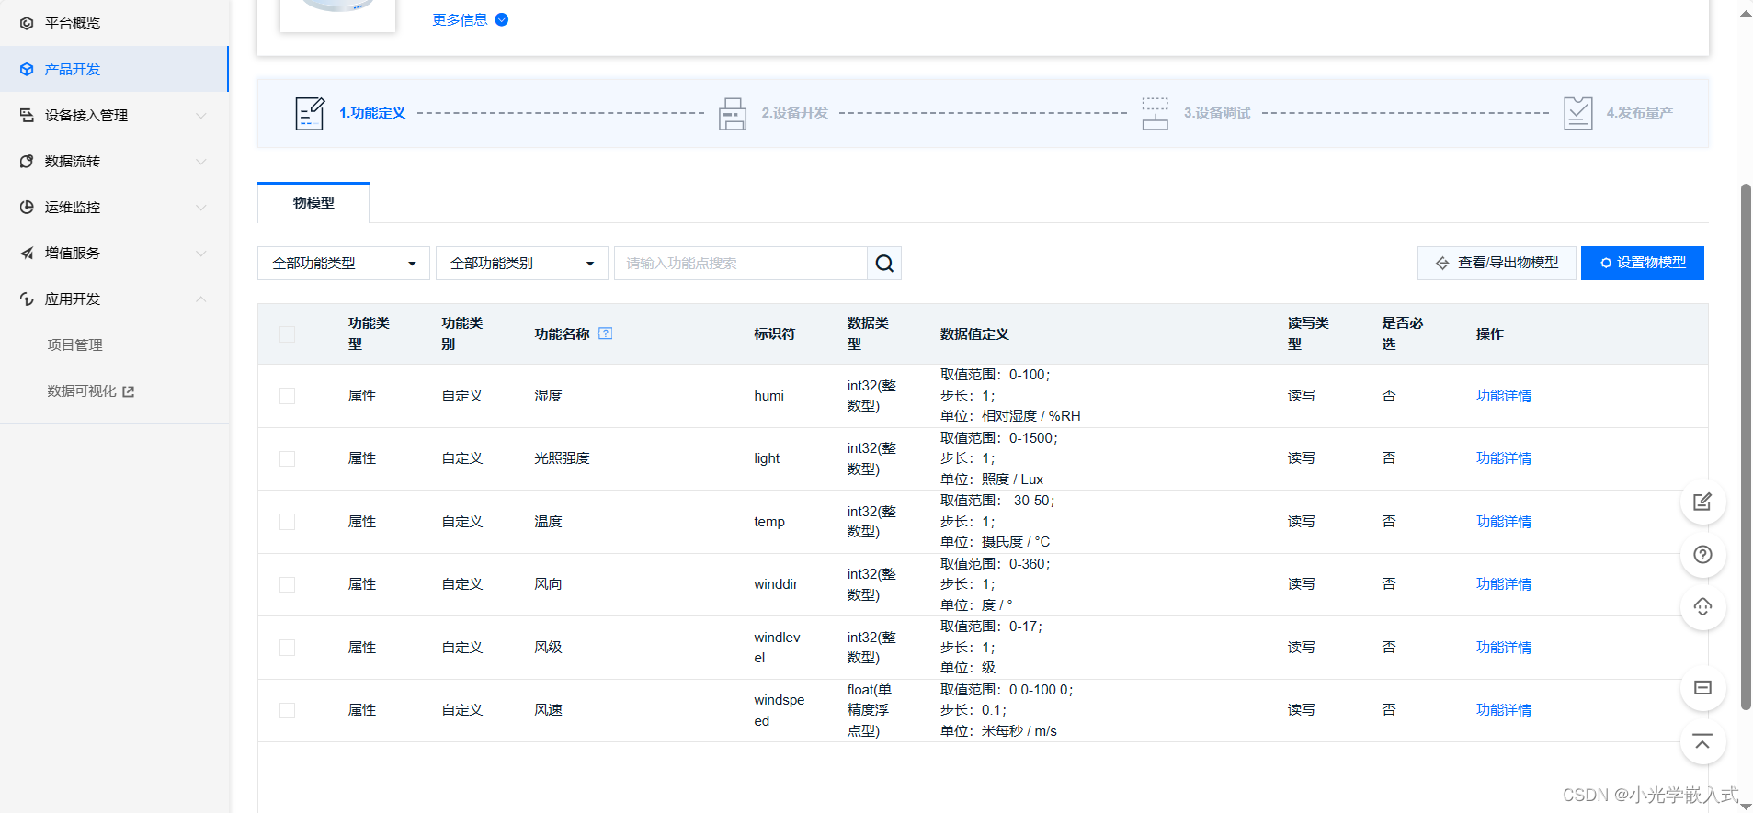
Task: Open 功能详情 for the 风速 row
Action: click(1504, 710)
